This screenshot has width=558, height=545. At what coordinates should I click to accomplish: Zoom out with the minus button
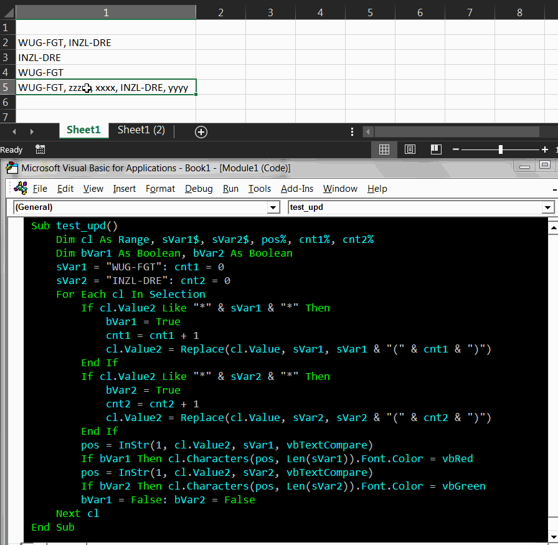click(455, 149)
